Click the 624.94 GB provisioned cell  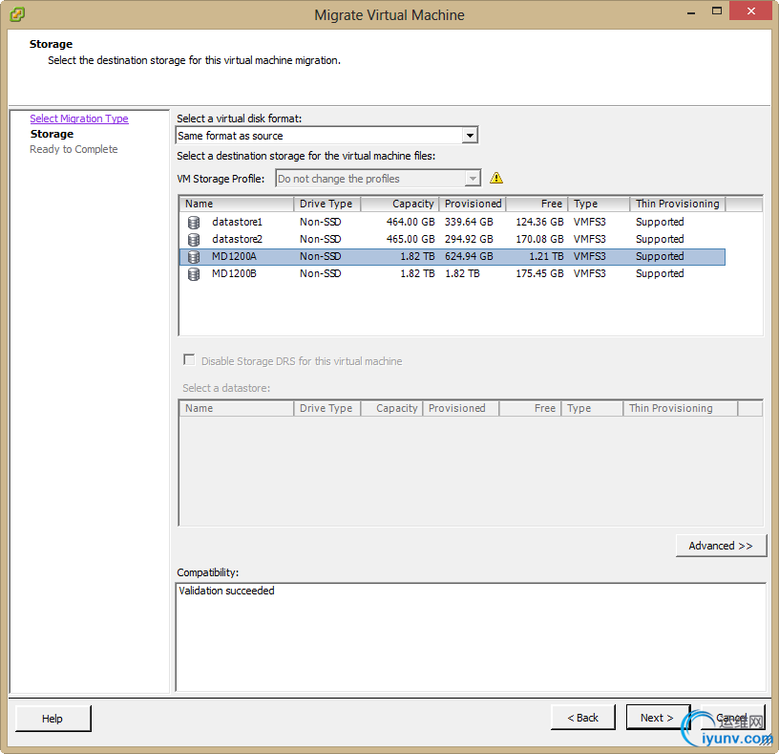point(469,257)
